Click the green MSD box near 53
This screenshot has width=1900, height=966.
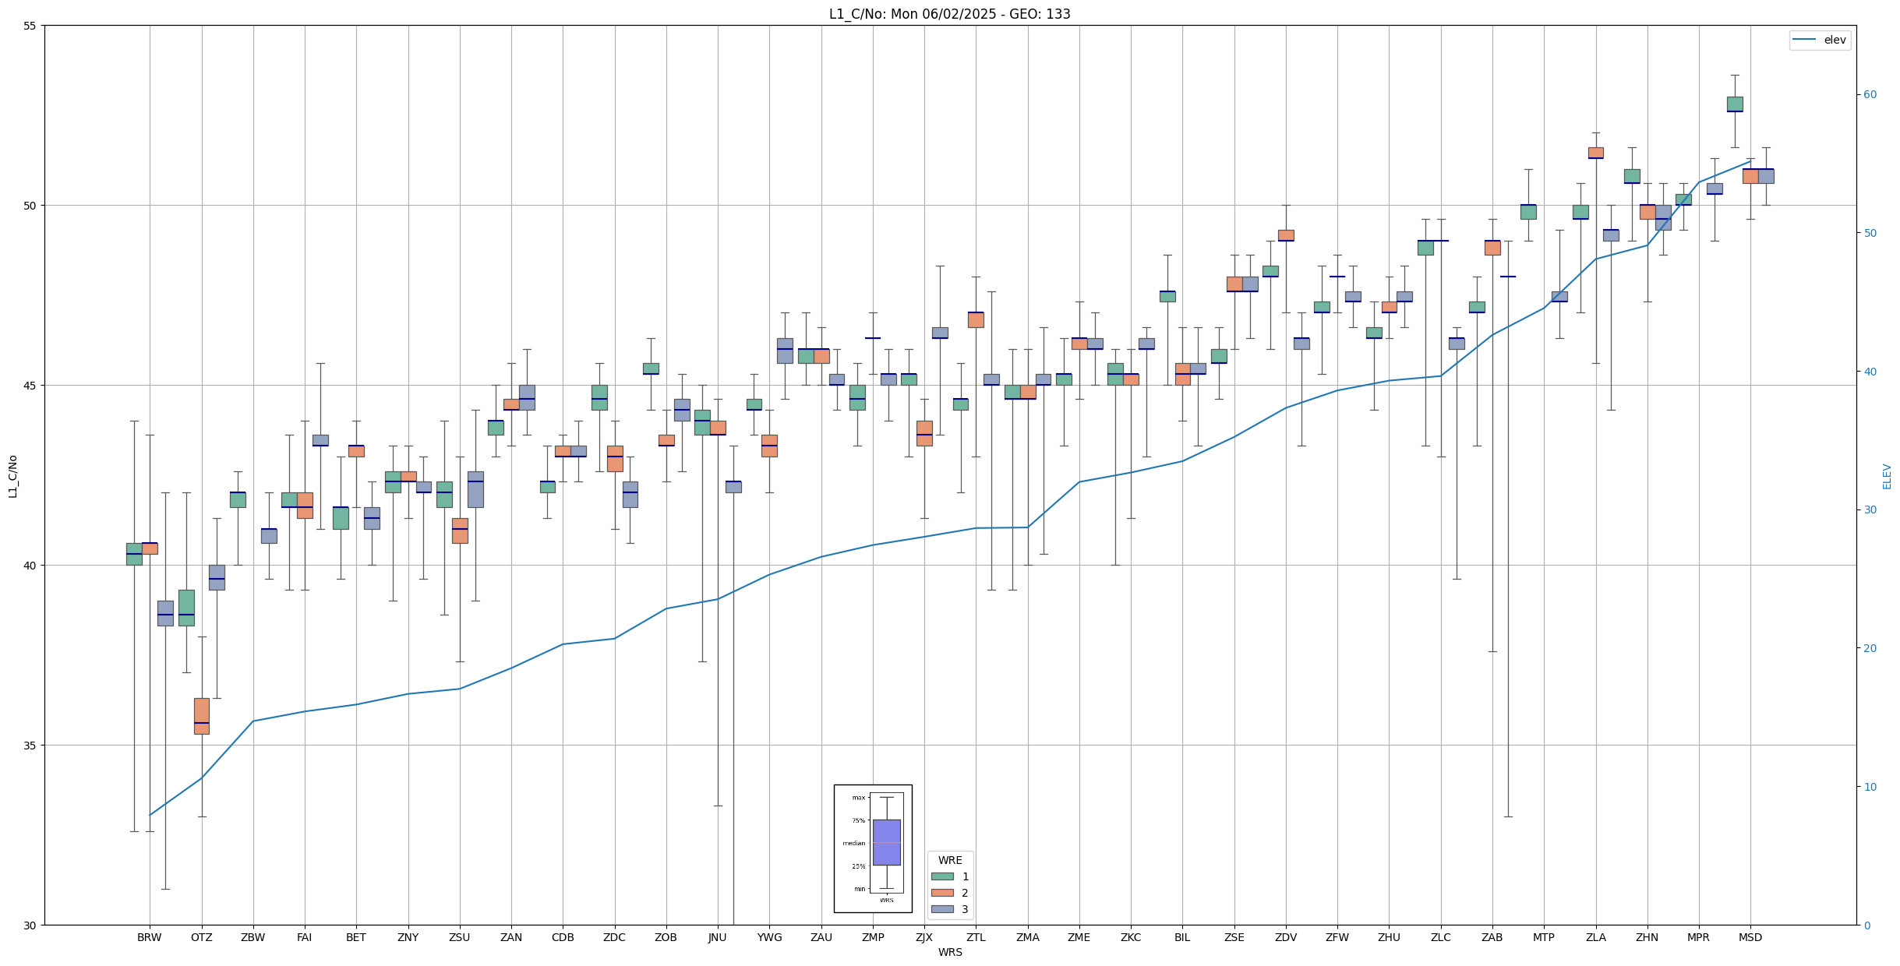point(1735,104)
